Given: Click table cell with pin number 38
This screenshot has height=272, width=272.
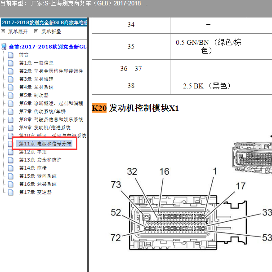Looking at the screenshot, I should pos(131,86).
